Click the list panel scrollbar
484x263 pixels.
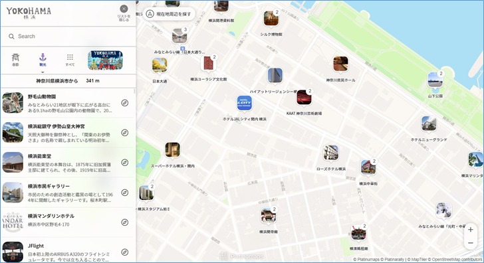pos(134,91)
